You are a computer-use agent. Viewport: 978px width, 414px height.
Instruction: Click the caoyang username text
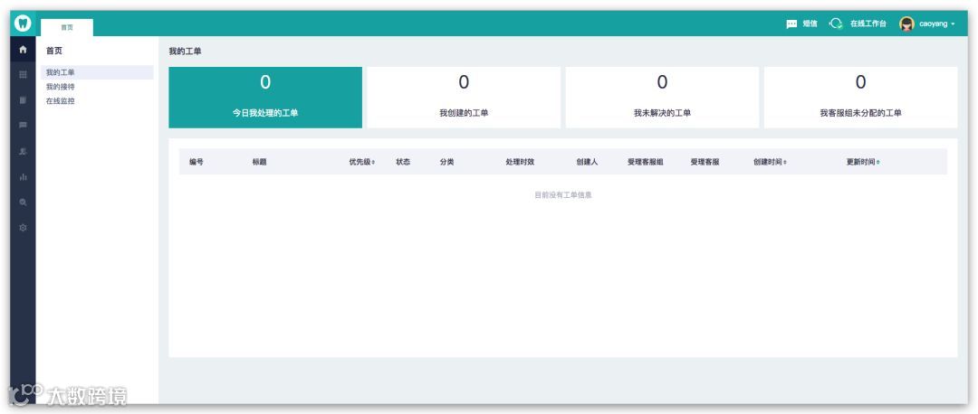click(x=933, y=24)
